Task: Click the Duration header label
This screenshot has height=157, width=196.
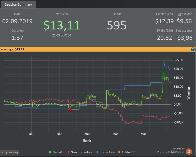Action: [17, 31]
